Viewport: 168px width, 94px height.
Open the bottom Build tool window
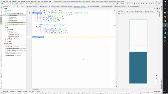pos(12,91)
